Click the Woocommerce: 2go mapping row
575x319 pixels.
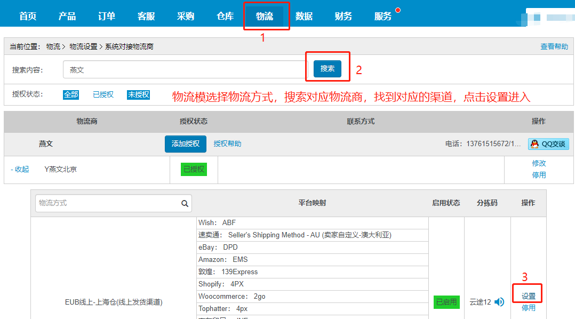coord(313,296)
